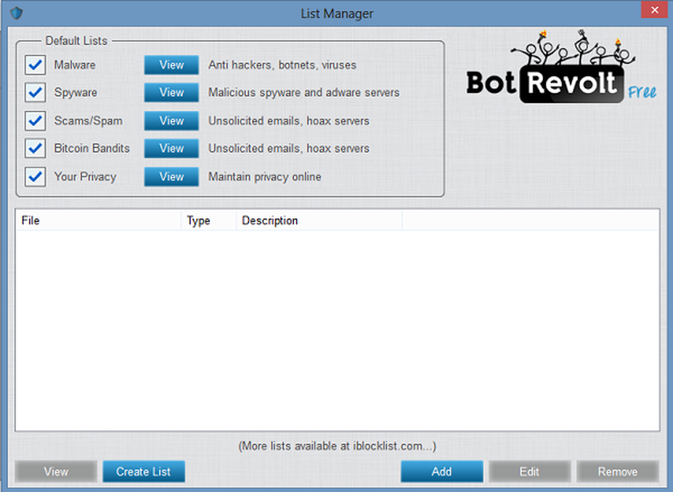
Task: Click the shield icon in title bar
Action: pyautogui.click(x=17, y=13)
